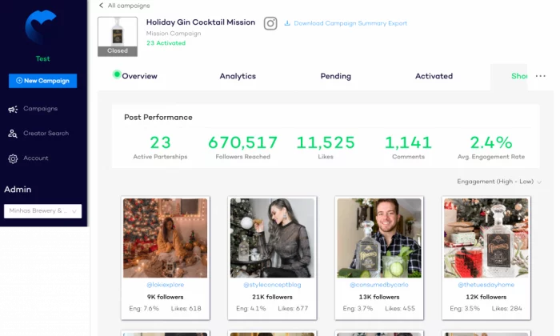
Task: Open the @lokiexplore post image
Action: pos(165,238)
